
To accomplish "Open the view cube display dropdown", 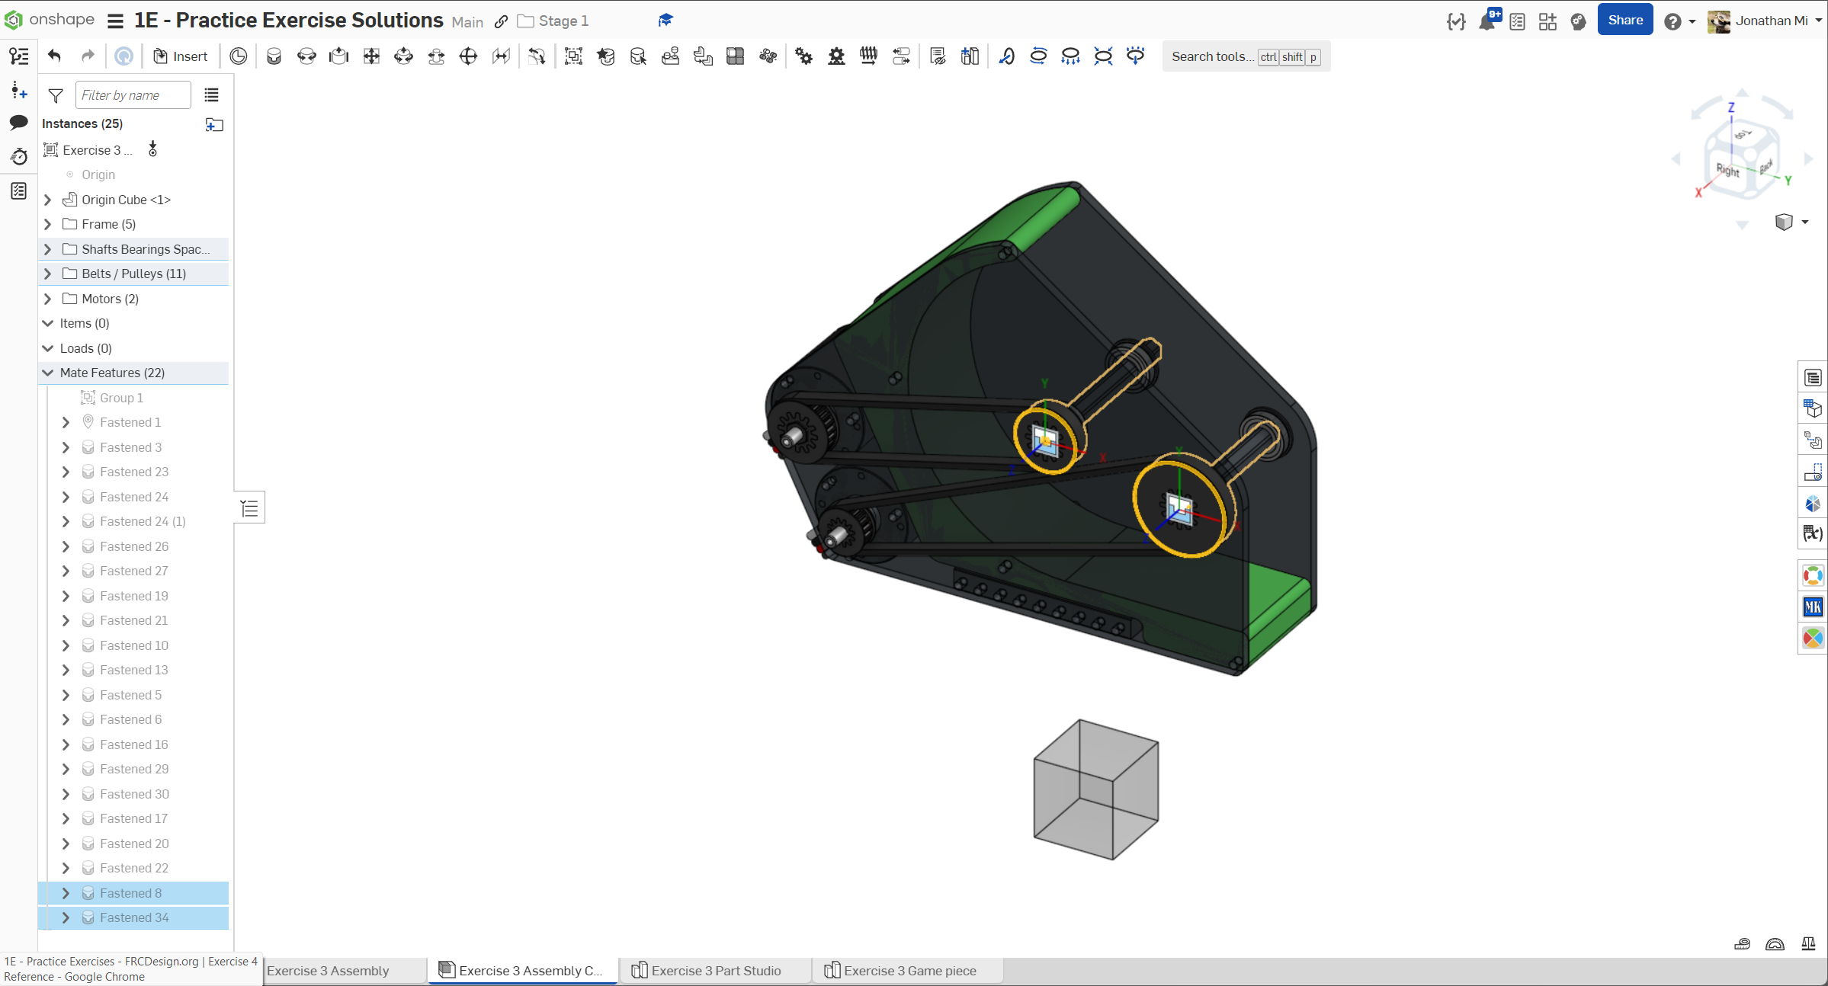I will coord(1804,222).
